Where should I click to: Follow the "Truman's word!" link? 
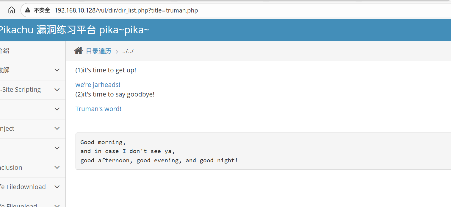[x=98, y=109]
